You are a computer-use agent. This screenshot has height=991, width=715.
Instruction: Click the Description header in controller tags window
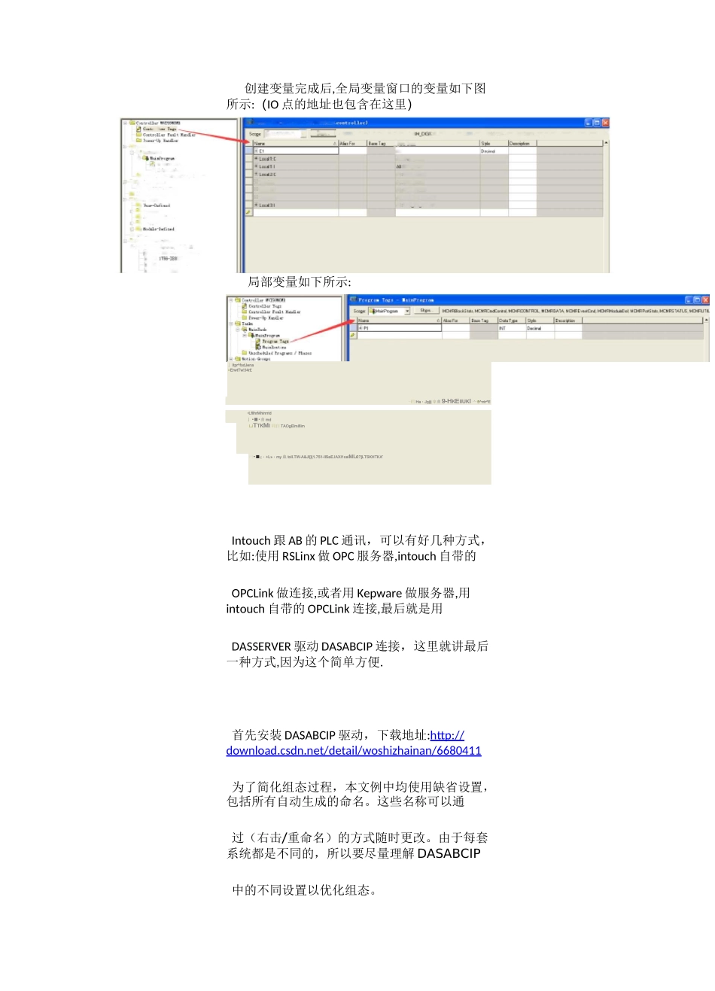click(x=522, y=143)
